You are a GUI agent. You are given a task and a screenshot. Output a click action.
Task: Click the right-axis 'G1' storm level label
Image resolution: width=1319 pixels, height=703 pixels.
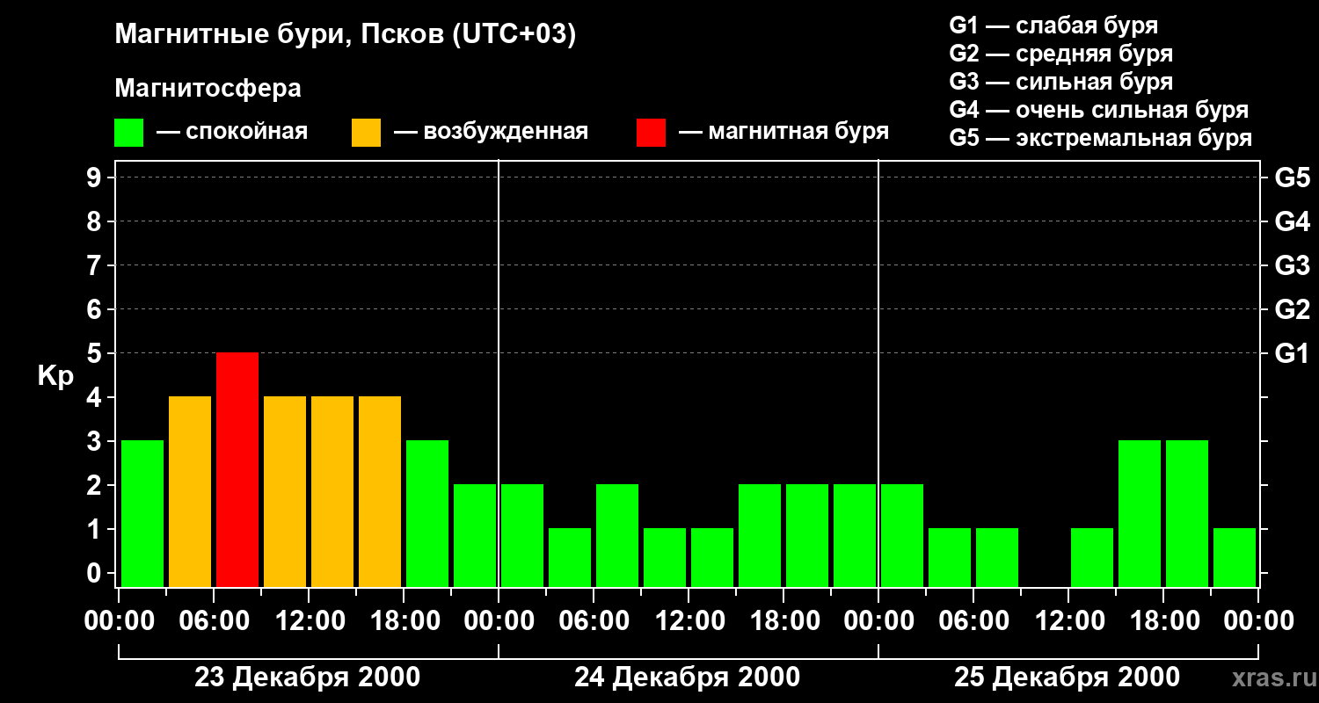[1292, 353]
